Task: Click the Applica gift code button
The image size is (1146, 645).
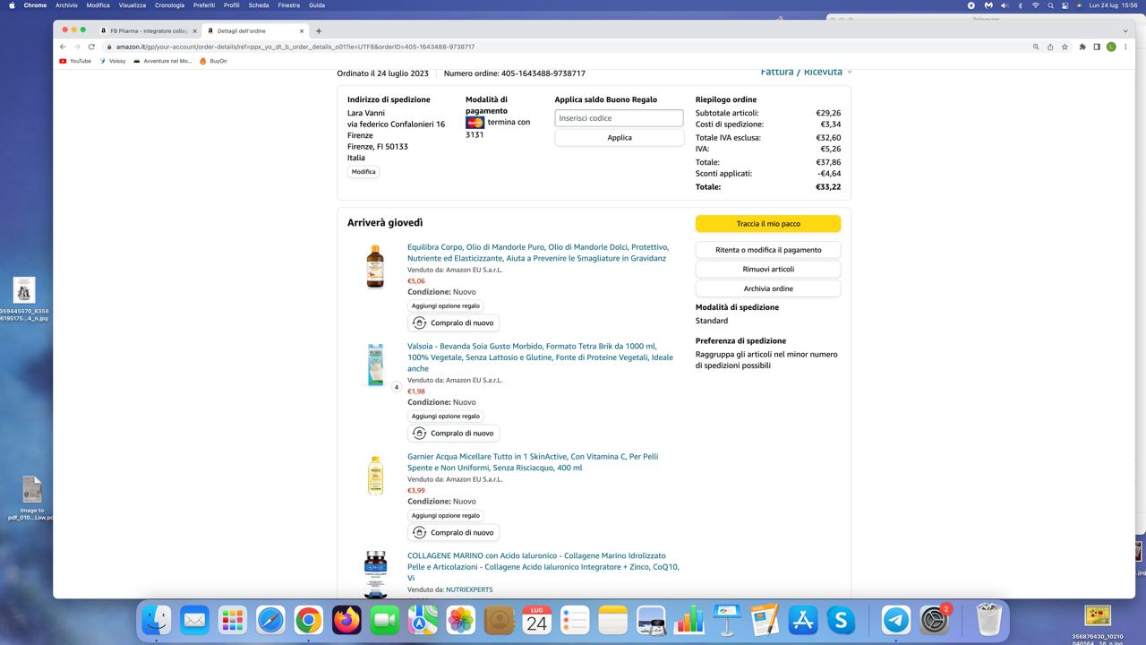Action: pyautogui.click(x=619, y=138)
